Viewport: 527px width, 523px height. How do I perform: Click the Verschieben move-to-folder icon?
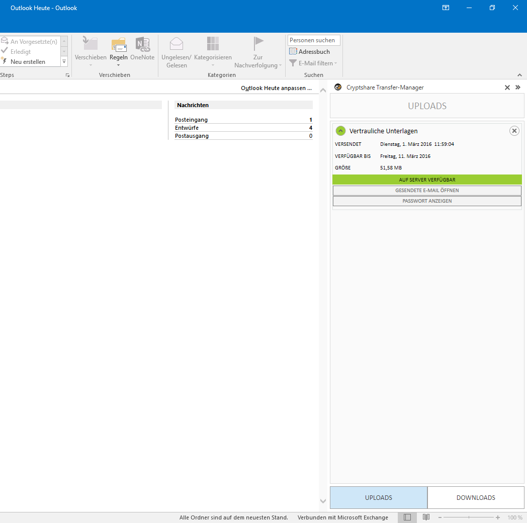90,44
